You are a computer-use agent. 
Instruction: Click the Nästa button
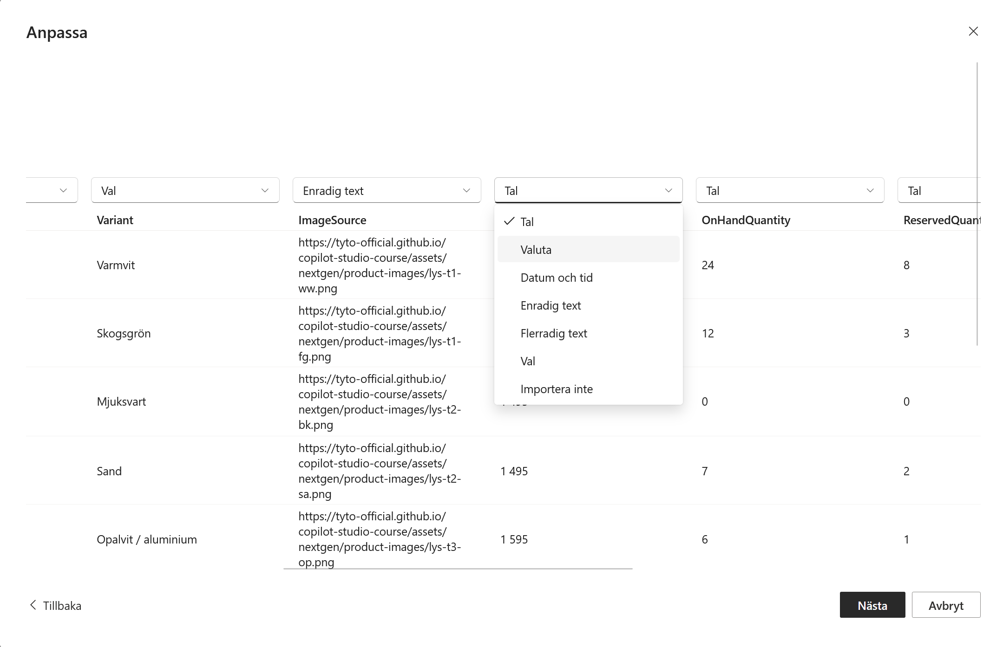point(872,605)
